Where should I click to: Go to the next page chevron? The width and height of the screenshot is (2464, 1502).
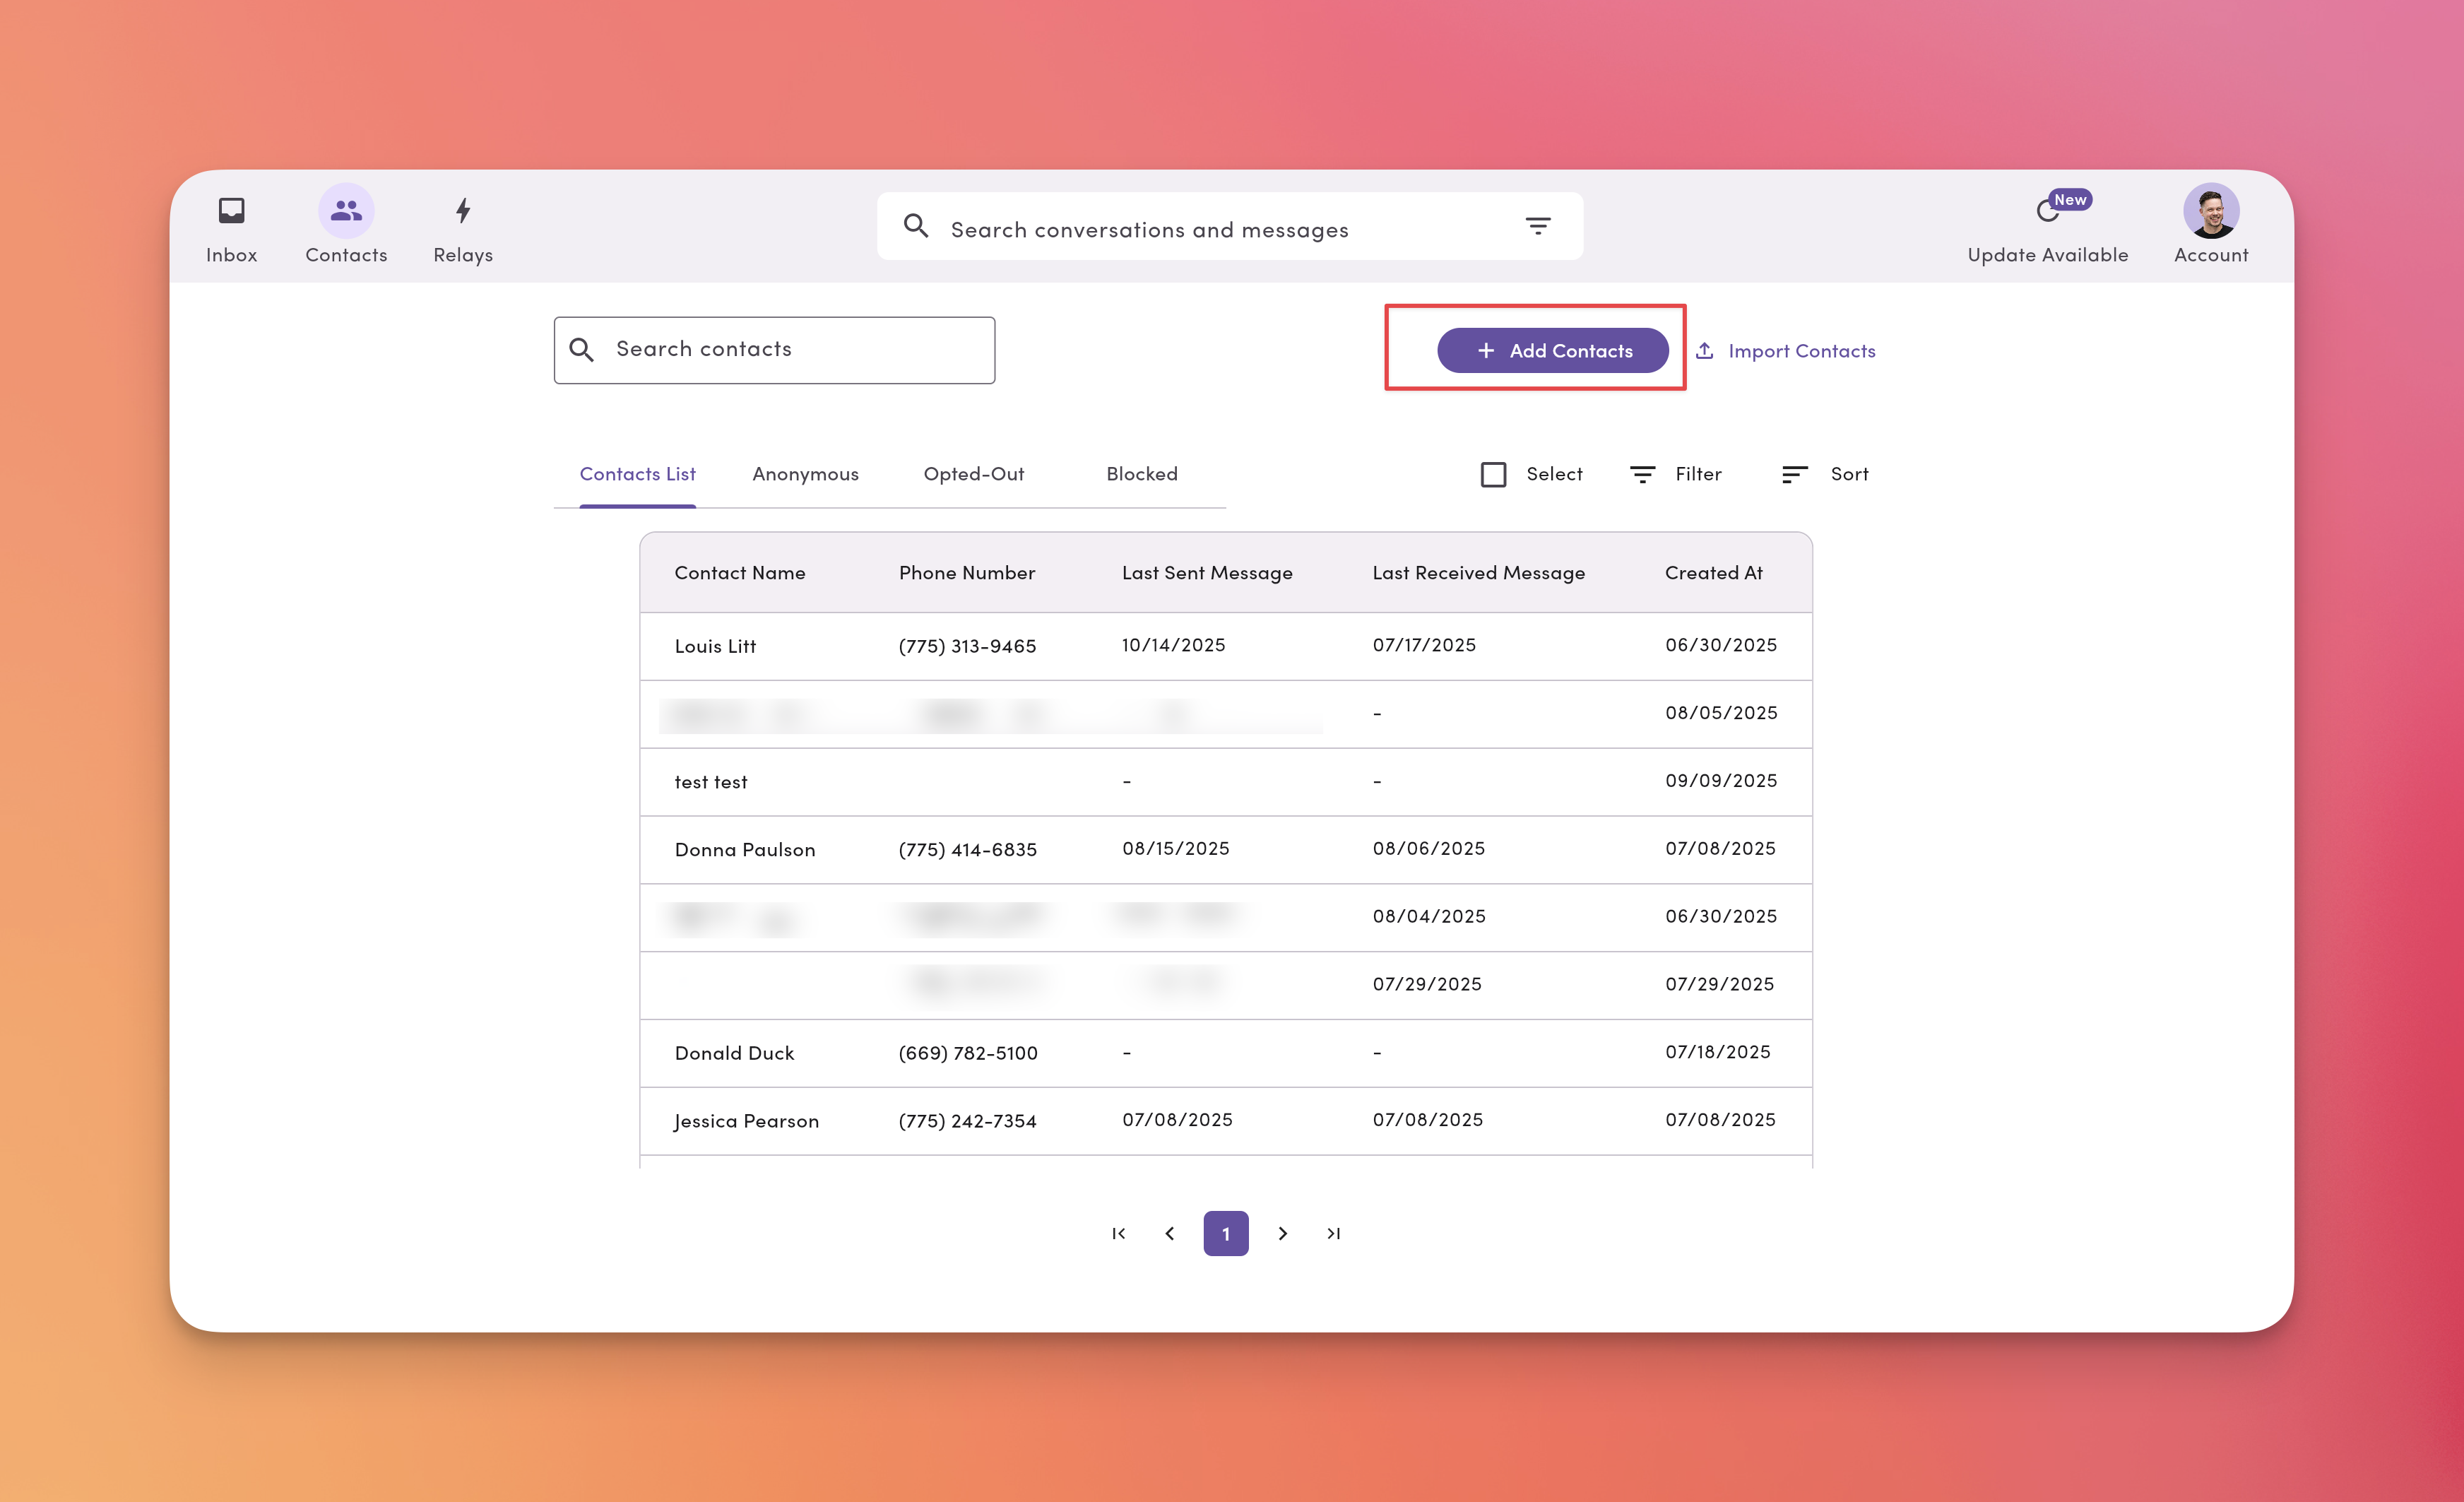tap(1282, 1233)
